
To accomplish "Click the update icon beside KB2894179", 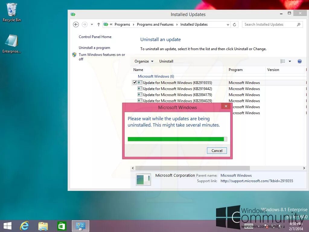I will coord(140,95).
